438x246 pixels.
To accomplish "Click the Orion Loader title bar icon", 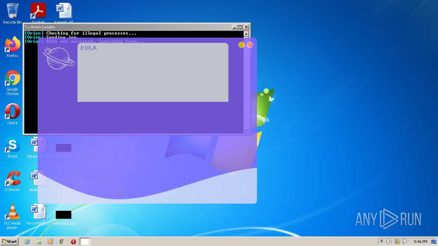I will (27, 27).
